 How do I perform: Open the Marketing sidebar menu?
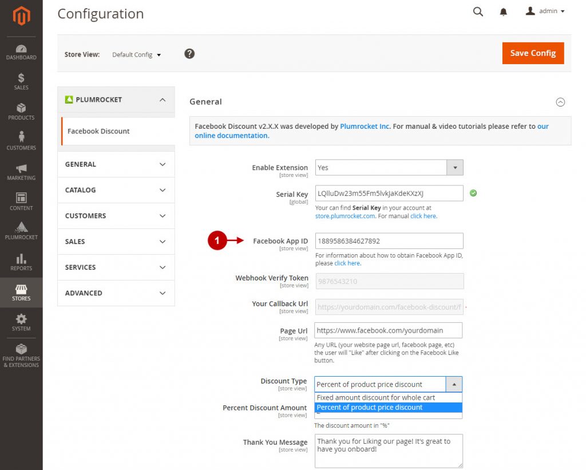tap(21, 172)
